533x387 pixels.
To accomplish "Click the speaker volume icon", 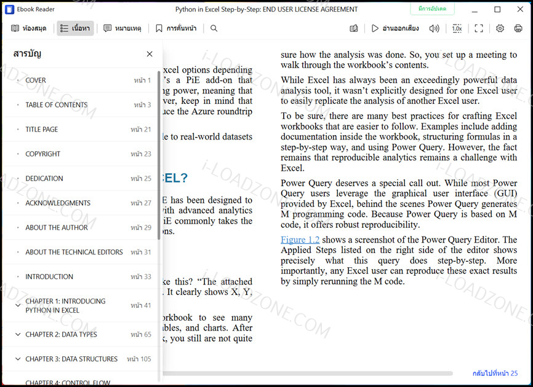I will (x=434, y=28).
